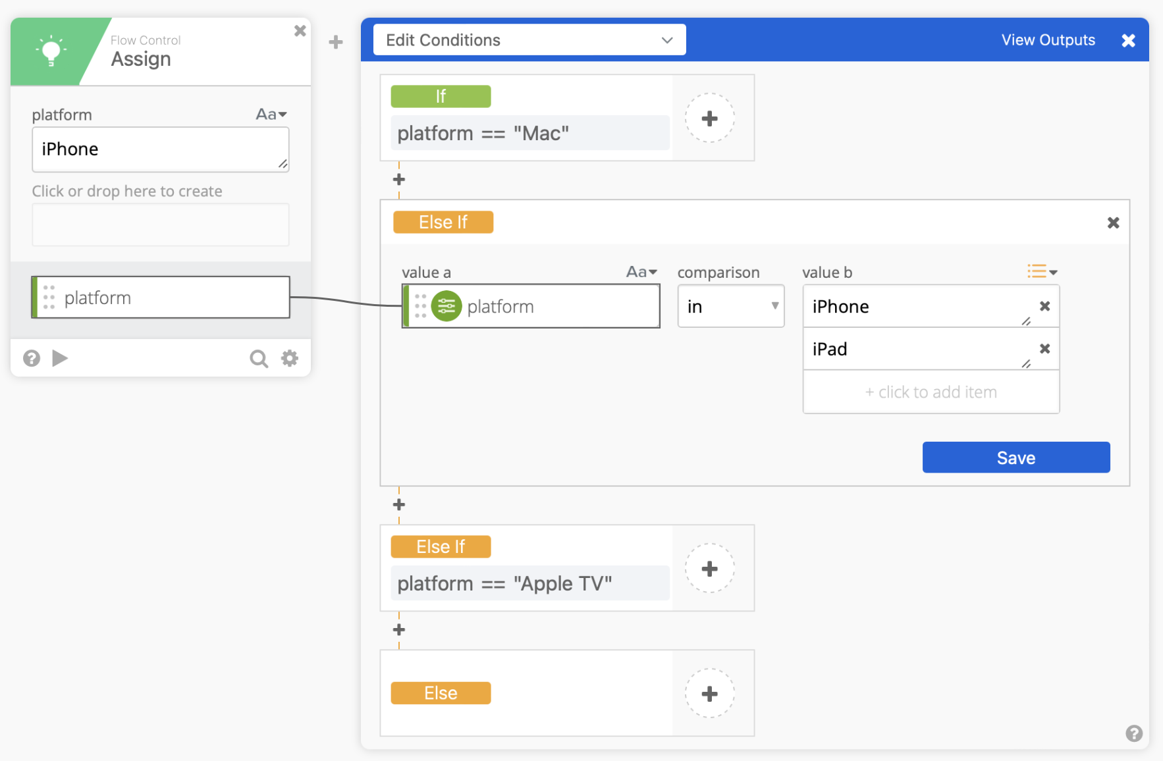
Task: Click '+ click to add item' in value b
Action: click(x=931, y=392)
